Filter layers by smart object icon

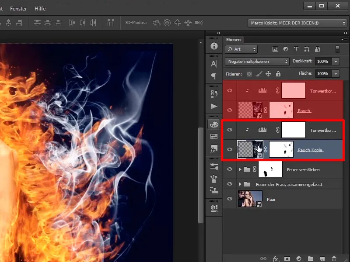pos(318,49)
